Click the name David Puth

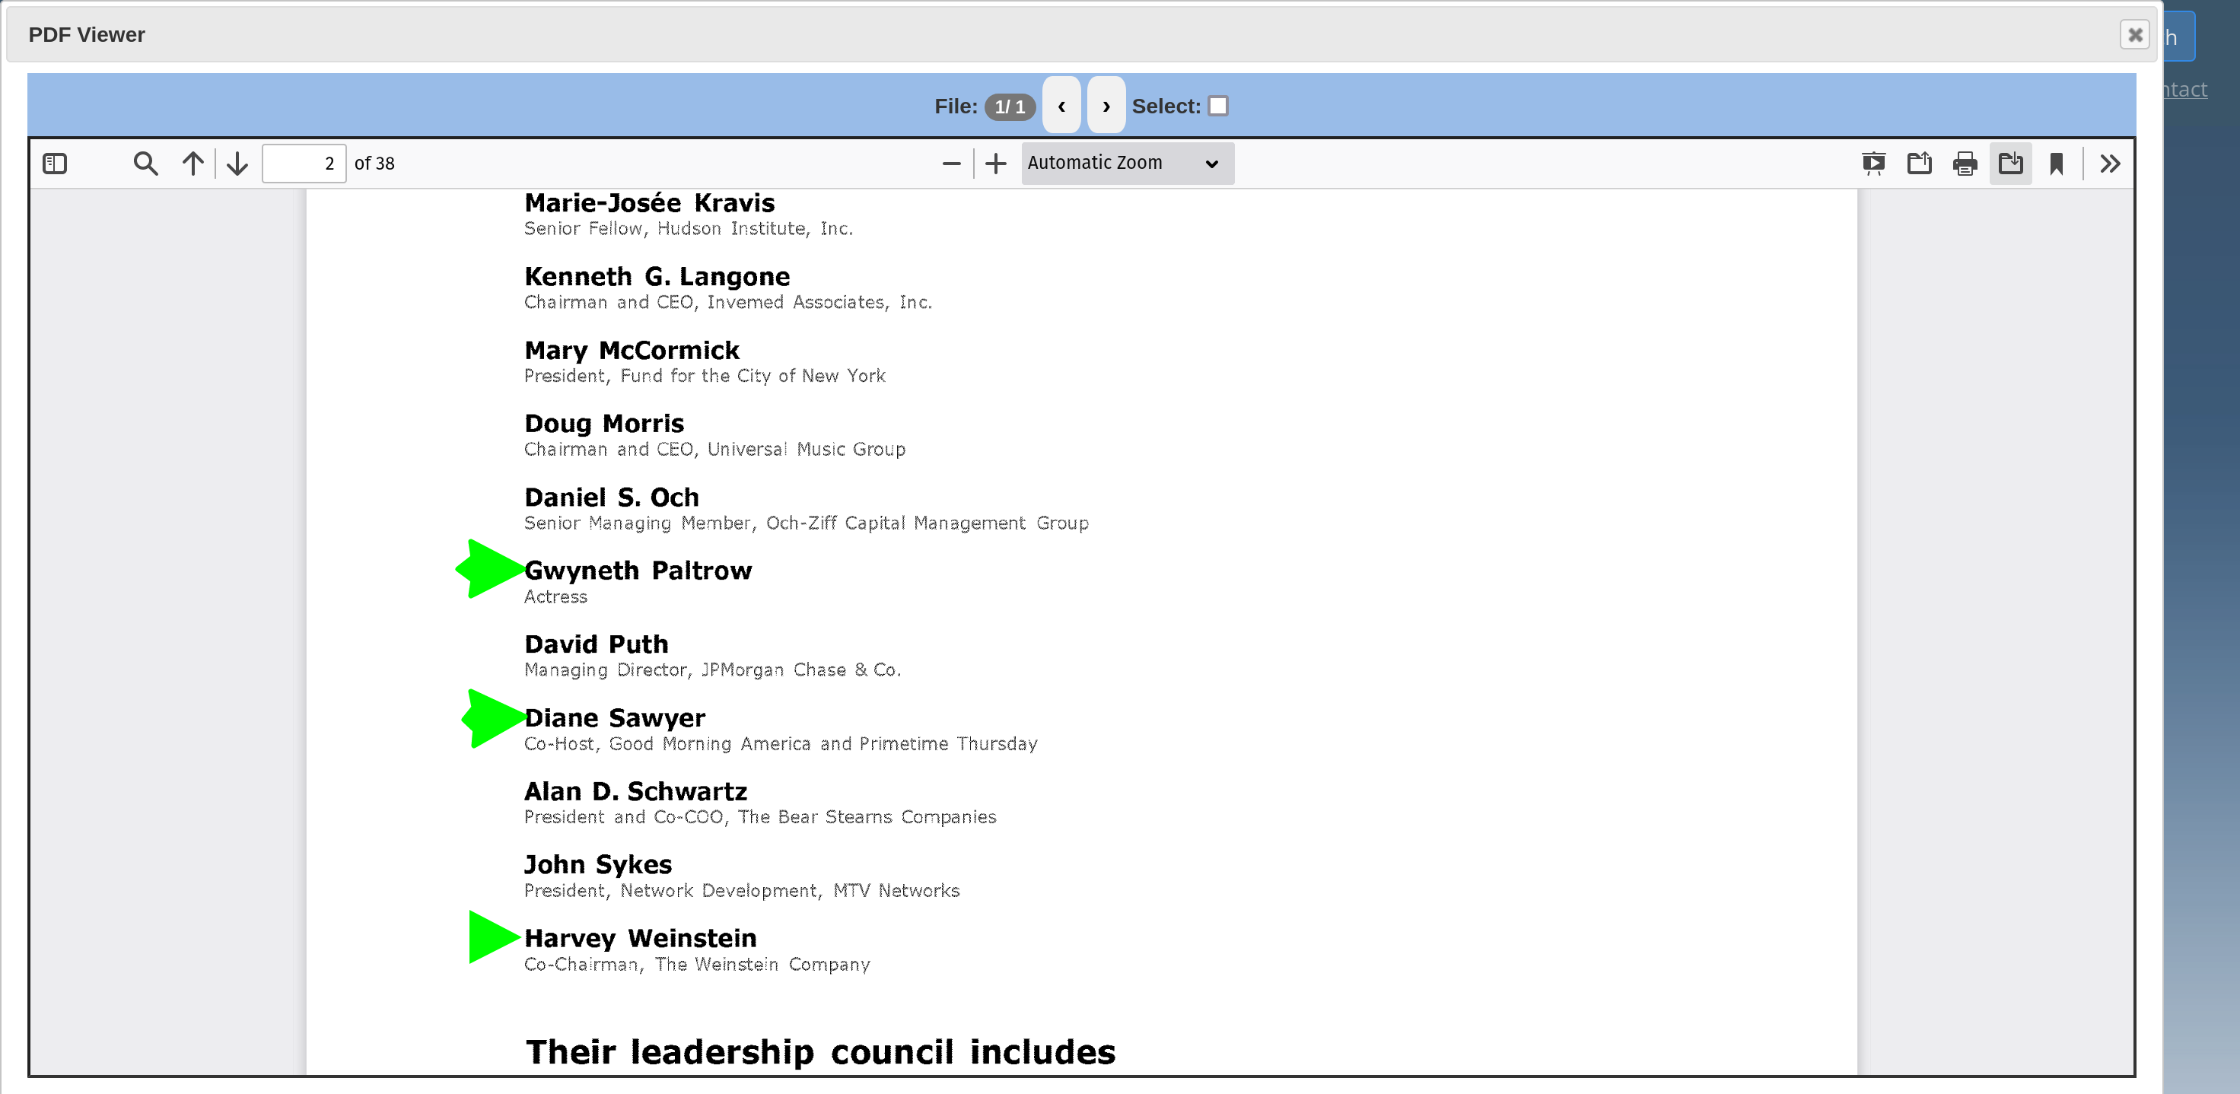597,644
